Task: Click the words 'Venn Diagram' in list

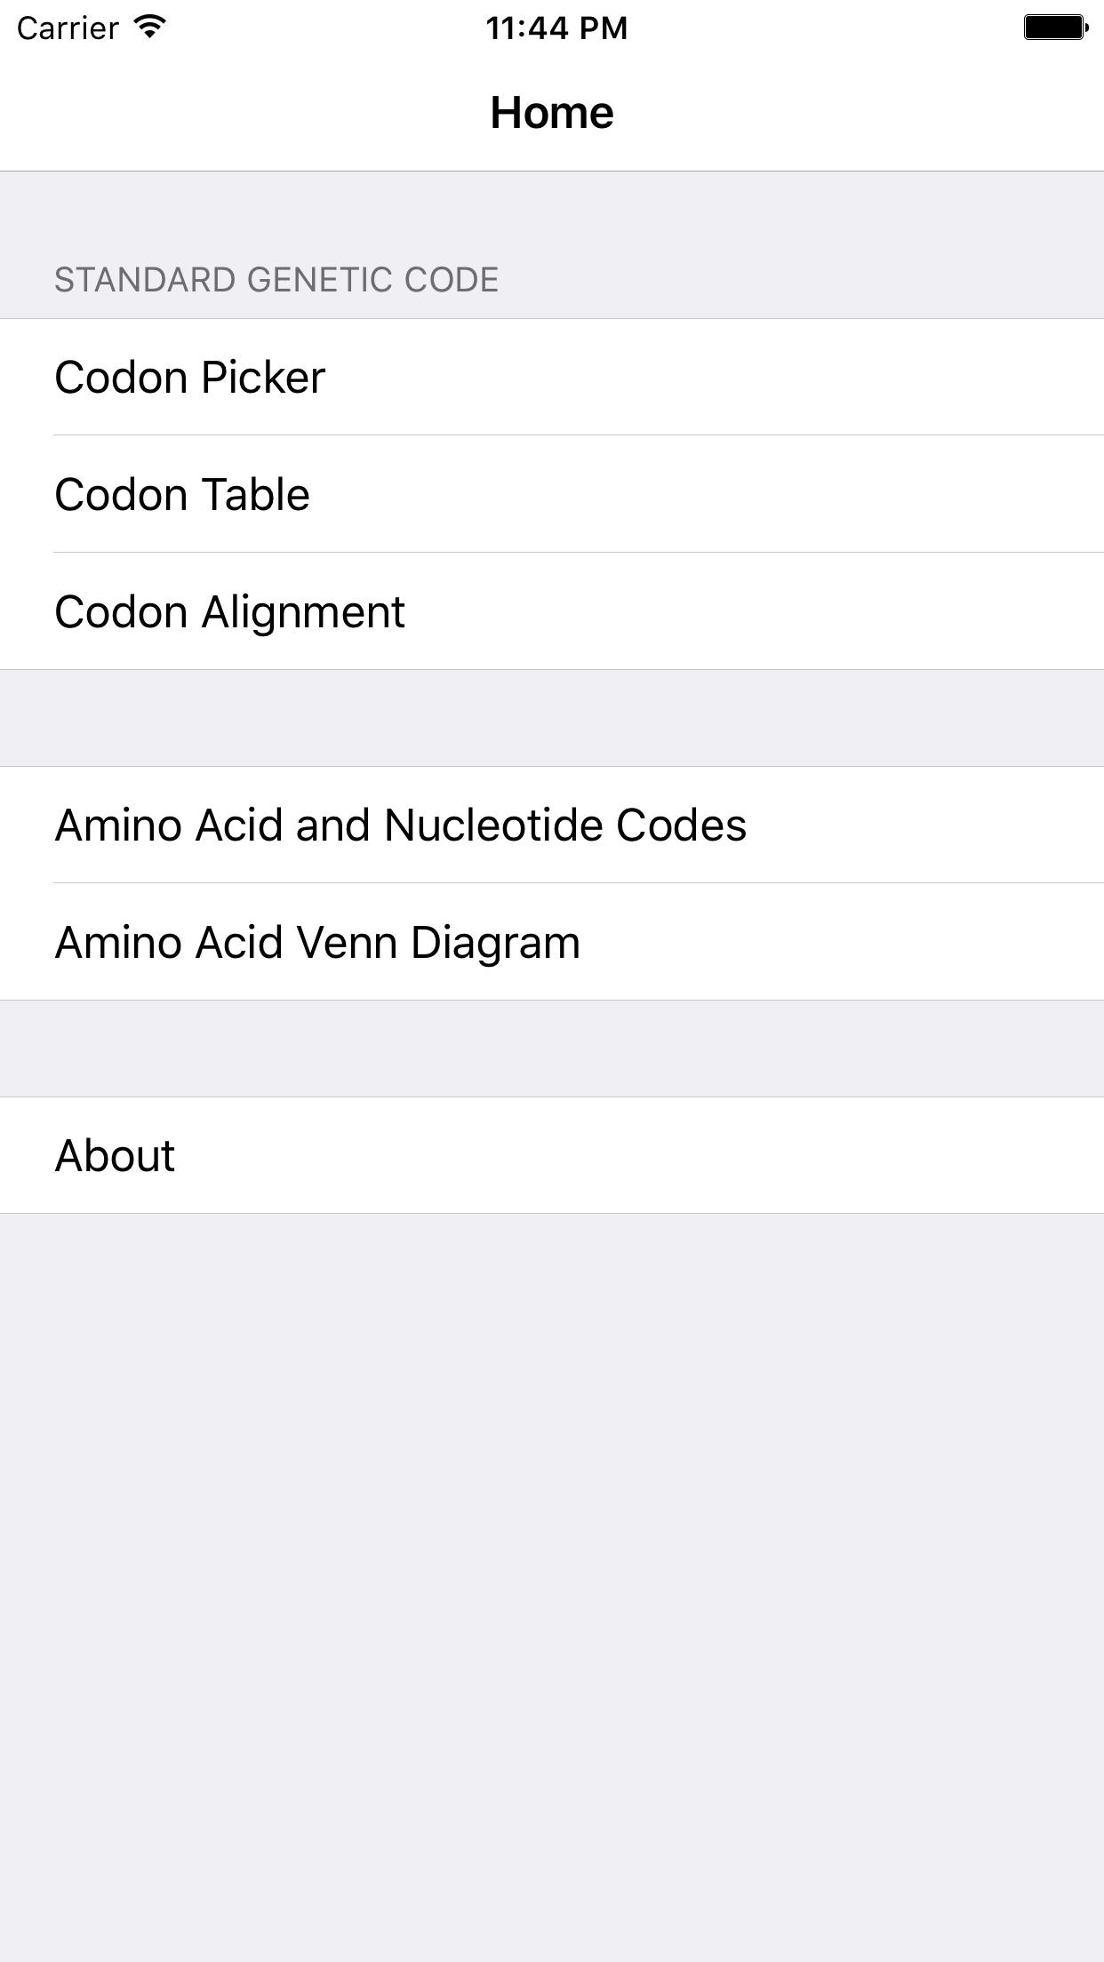Action: click(438, 943)
